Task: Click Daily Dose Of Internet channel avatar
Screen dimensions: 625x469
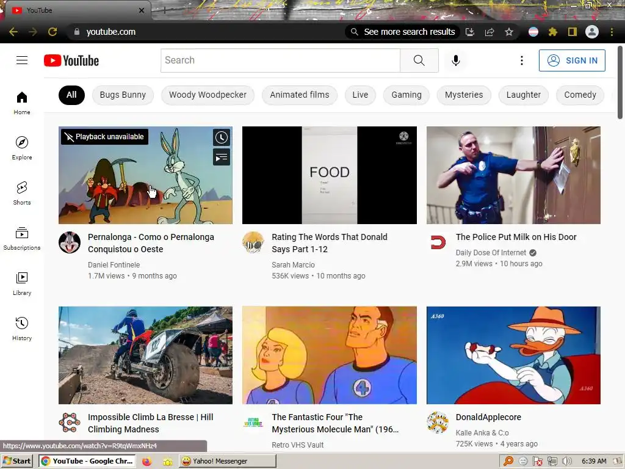Action: [x=438, y=242]
